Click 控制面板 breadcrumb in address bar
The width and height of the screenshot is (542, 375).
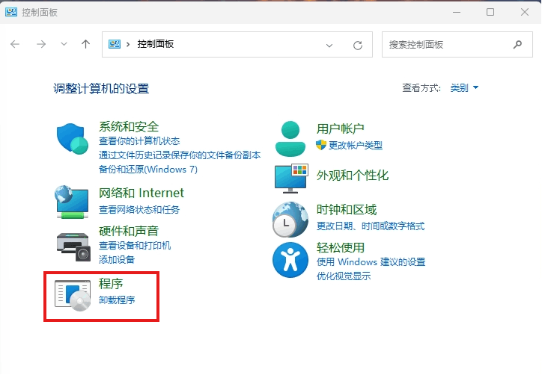click(x=156, y=44)
